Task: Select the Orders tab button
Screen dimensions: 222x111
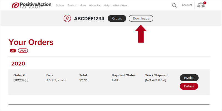Action: pyautogui.click(x=117, y=18)
